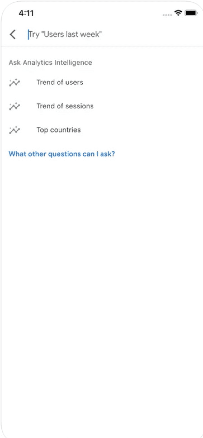Select the Trend of users suggestion
The width and height of the screenshot is (203, 438).
click(x=60, y=82)
